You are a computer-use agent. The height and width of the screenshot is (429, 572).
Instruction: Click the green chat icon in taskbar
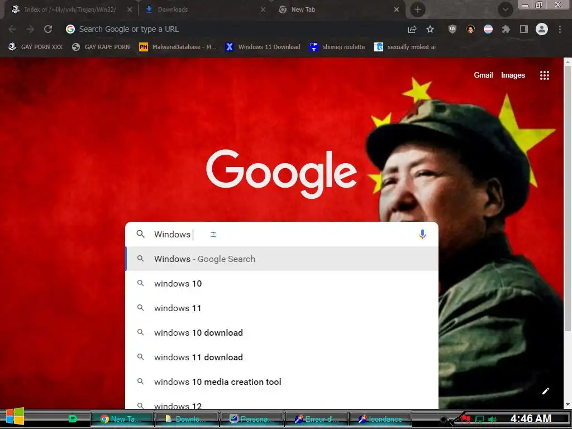click(x=73, y=419)
